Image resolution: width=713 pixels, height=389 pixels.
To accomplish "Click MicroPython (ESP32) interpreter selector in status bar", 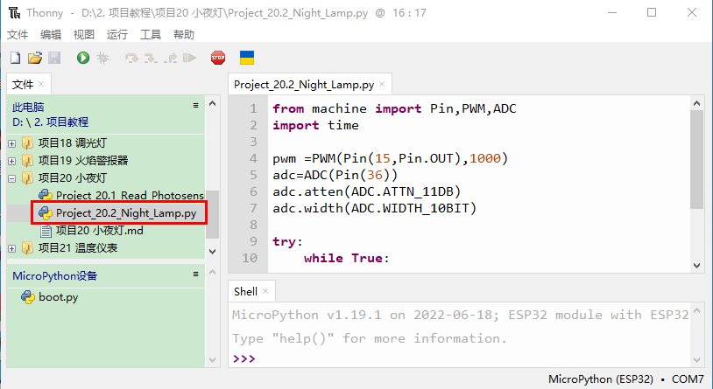I will point(600,379).
